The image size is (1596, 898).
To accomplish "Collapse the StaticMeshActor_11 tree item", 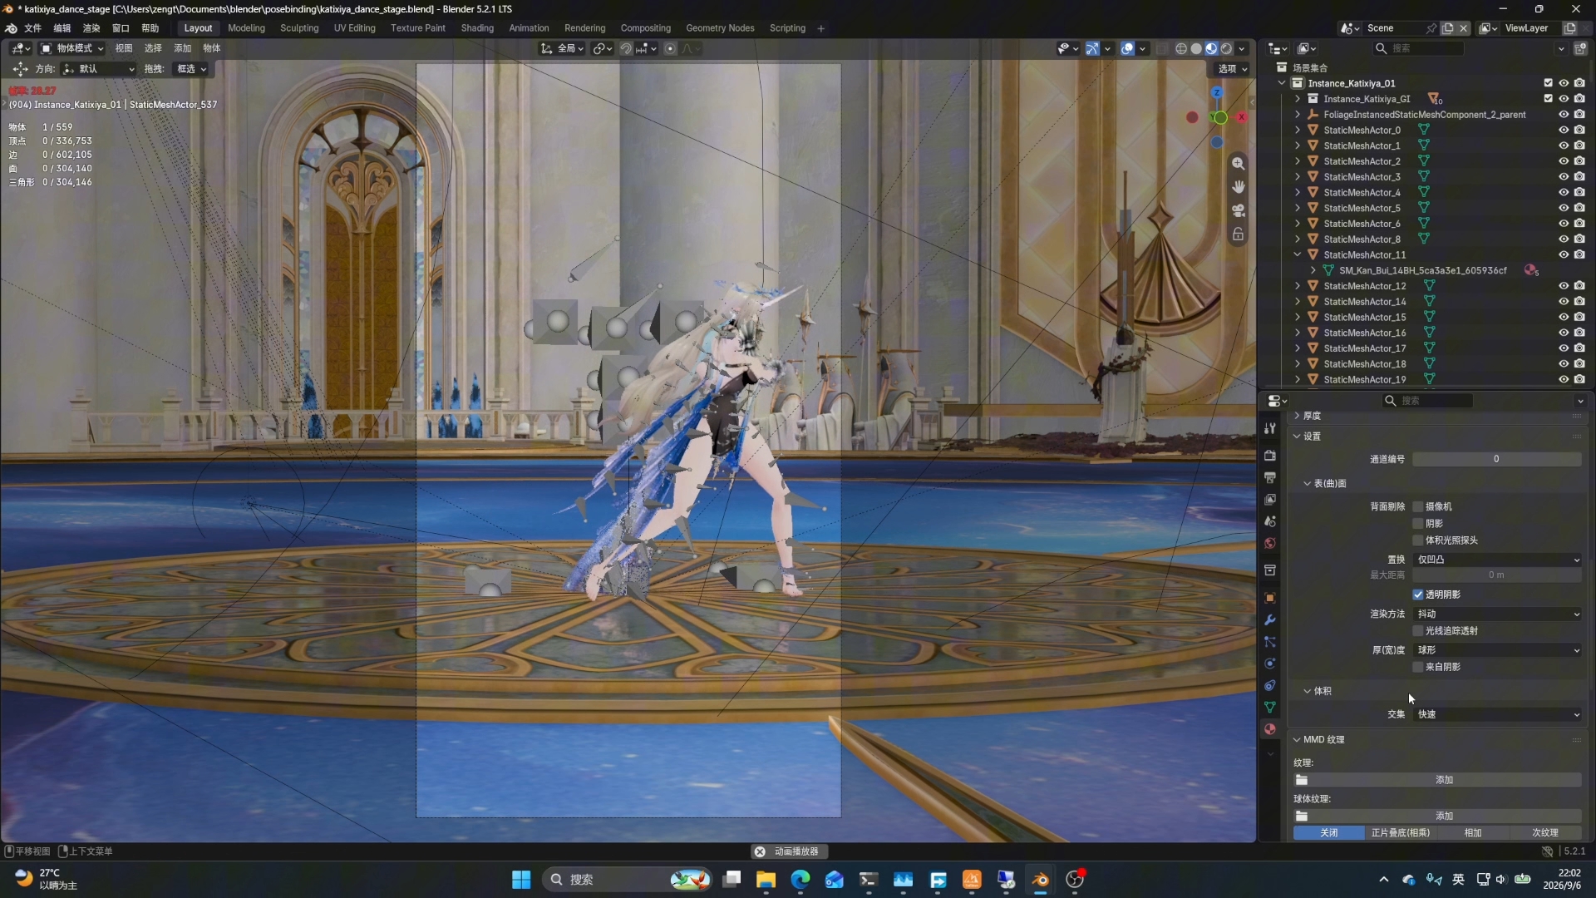I will click(1298, 254).
